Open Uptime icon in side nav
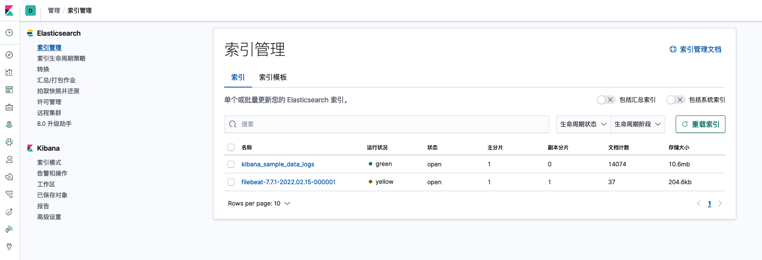 pyautogui.click(x=9, y=212)
